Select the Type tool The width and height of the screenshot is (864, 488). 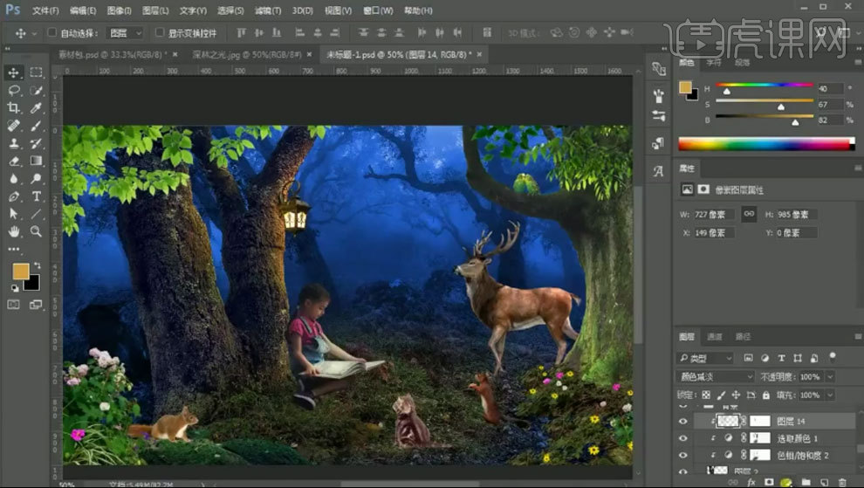(37, 196)
